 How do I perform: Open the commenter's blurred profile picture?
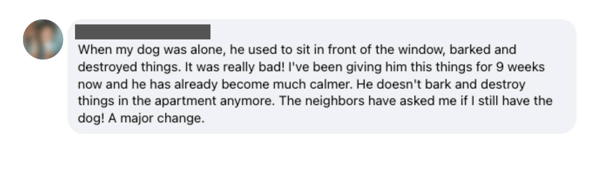43,39
